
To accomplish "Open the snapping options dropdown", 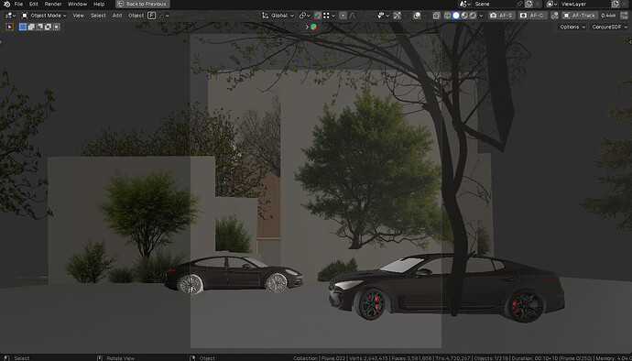I will (x=330, y=16).
